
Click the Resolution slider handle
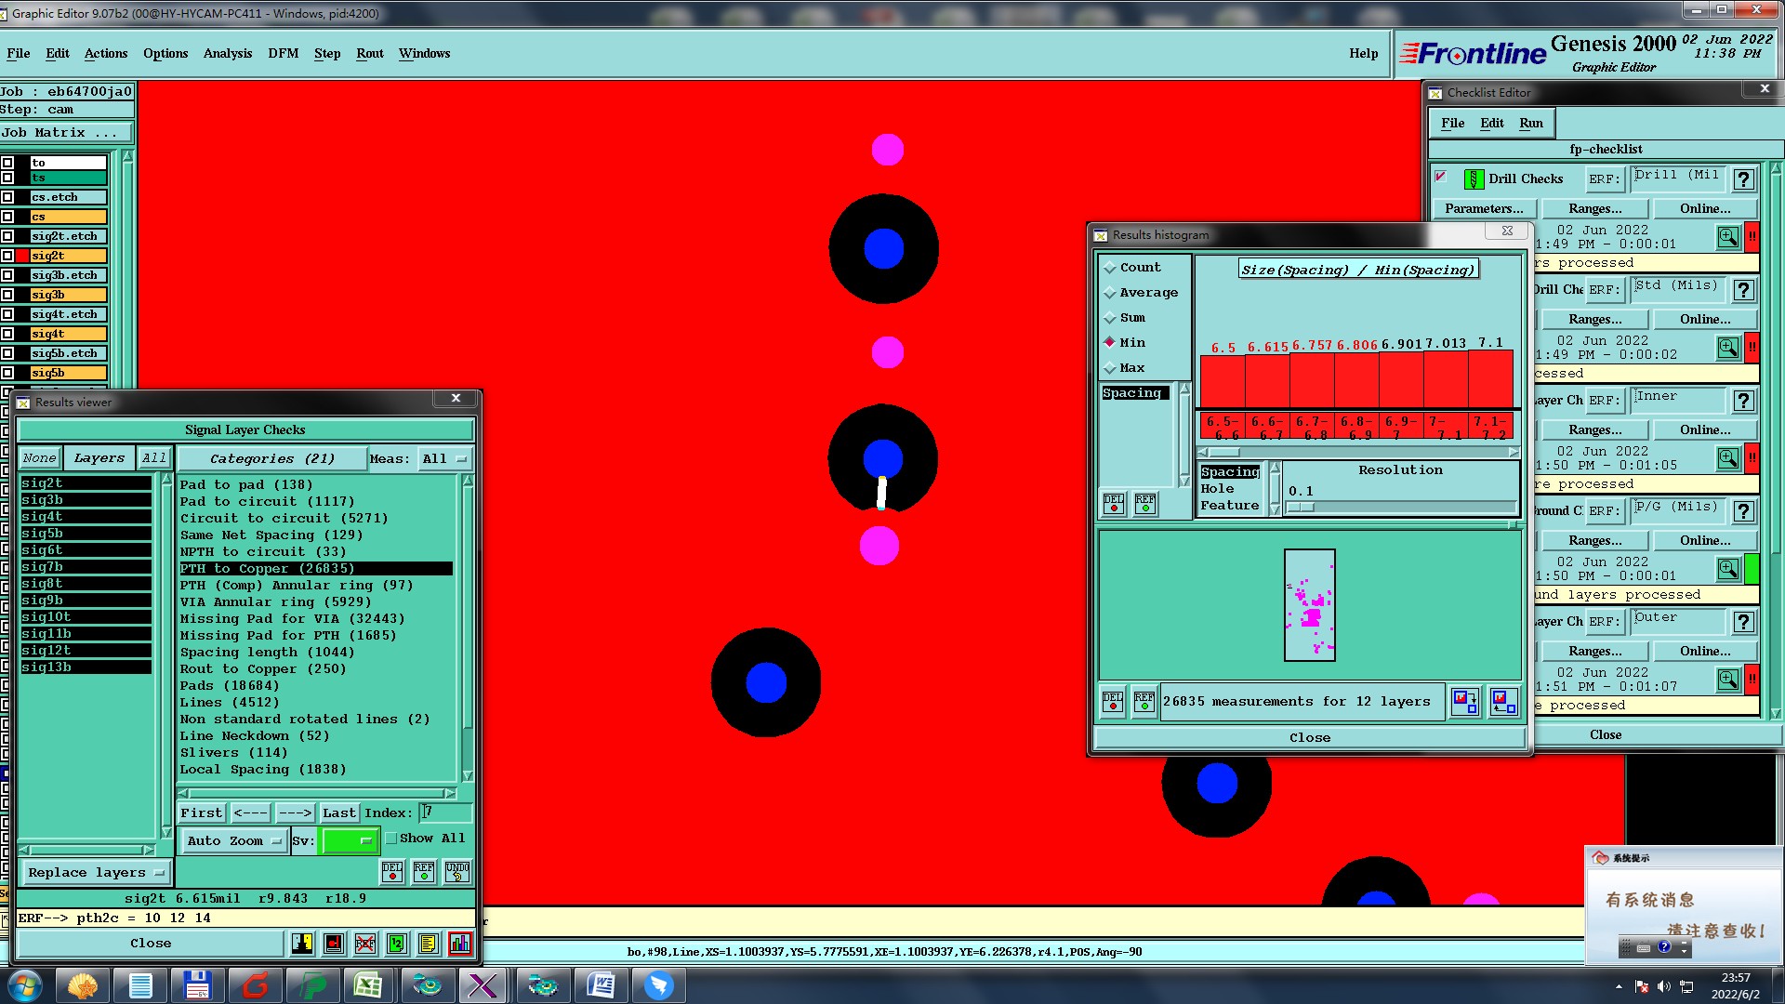point(1302,507)
